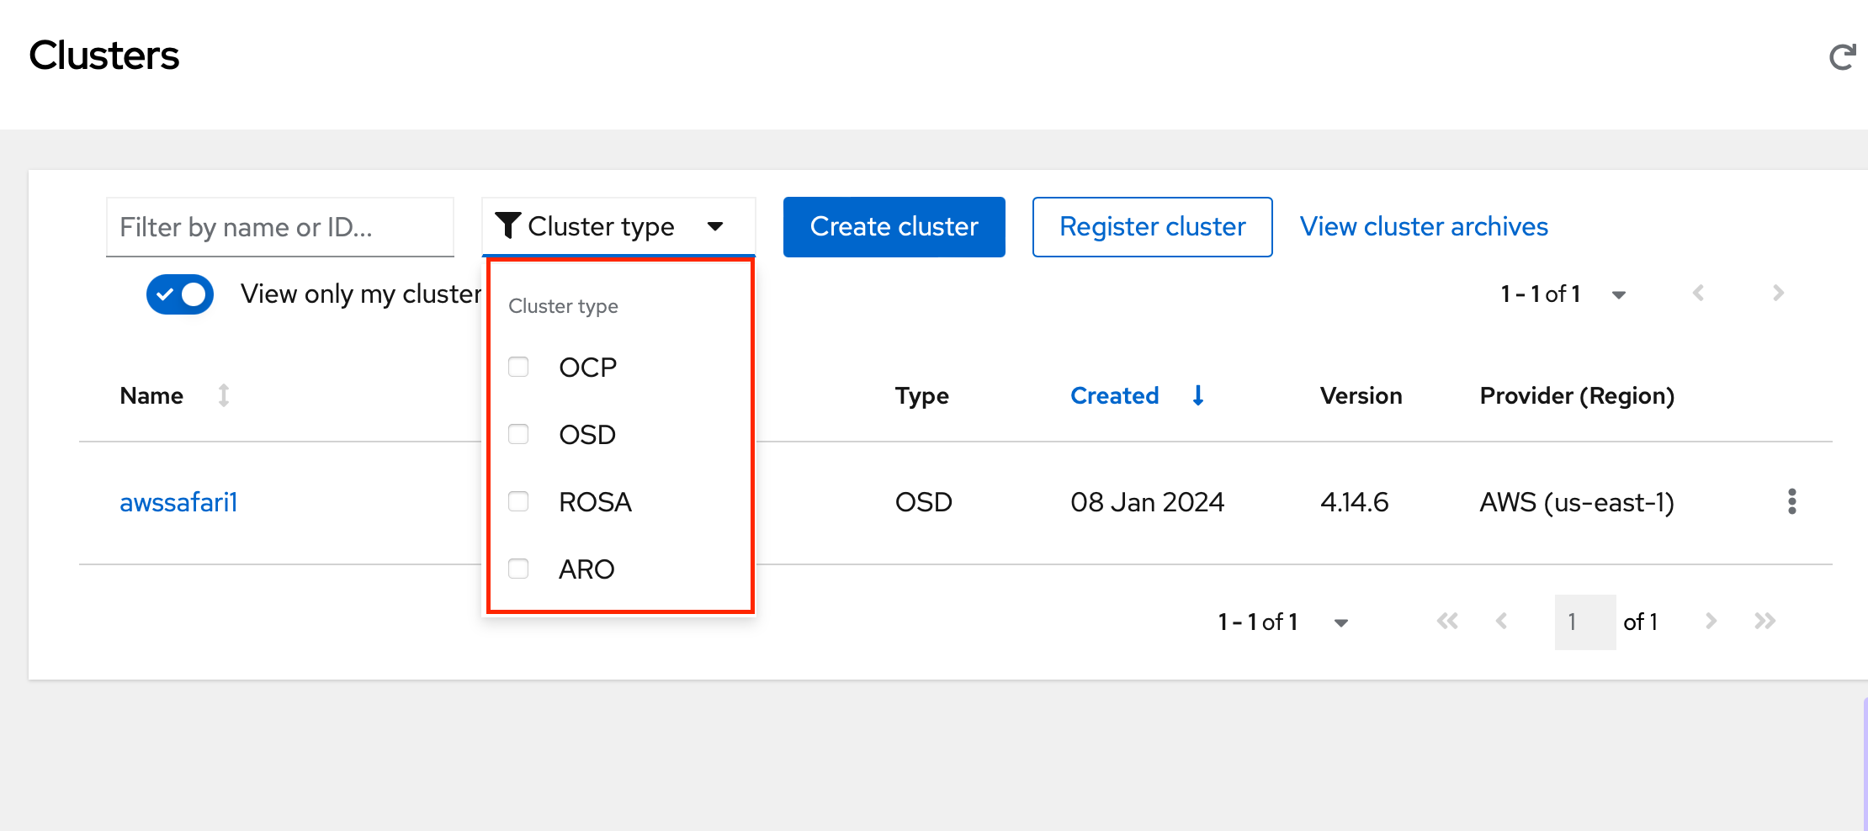Open kebab menu for awssafari1 row
Image resolution: width=1868 pixels, height=831 pixels.
point(1791,501)
